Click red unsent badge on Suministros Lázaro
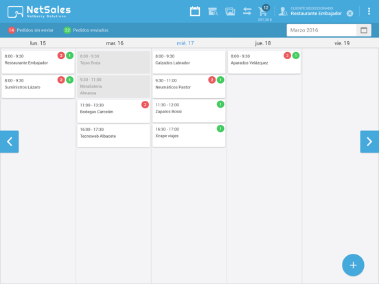Viewport: 379px width, 284px height. tap(61, 80)
